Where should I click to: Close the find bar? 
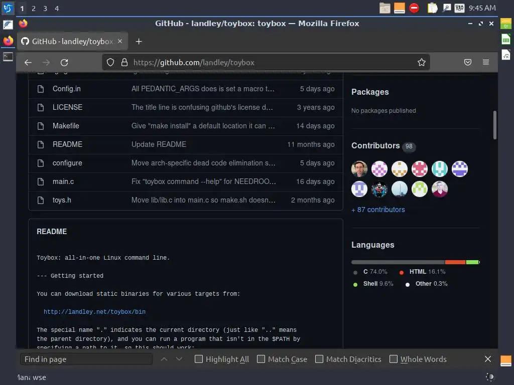[488, 359]
